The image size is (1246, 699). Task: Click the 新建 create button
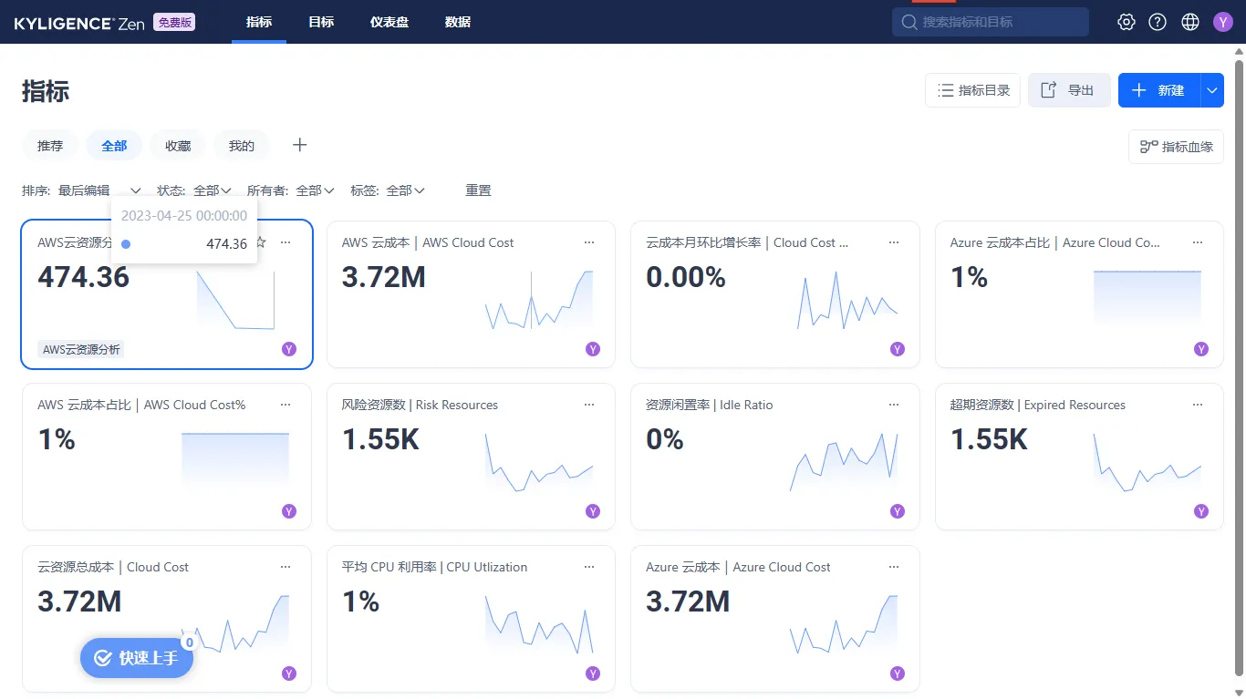tap(1159, 90)
